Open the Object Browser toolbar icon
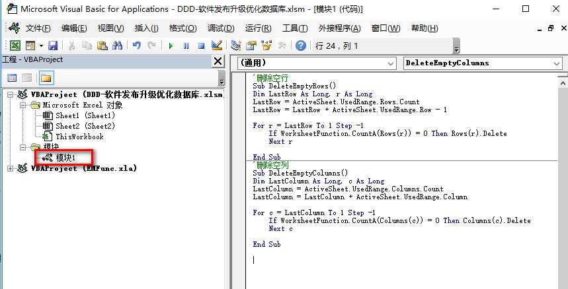This screenshot has width=568, height=289. click(x=266, y=46)
